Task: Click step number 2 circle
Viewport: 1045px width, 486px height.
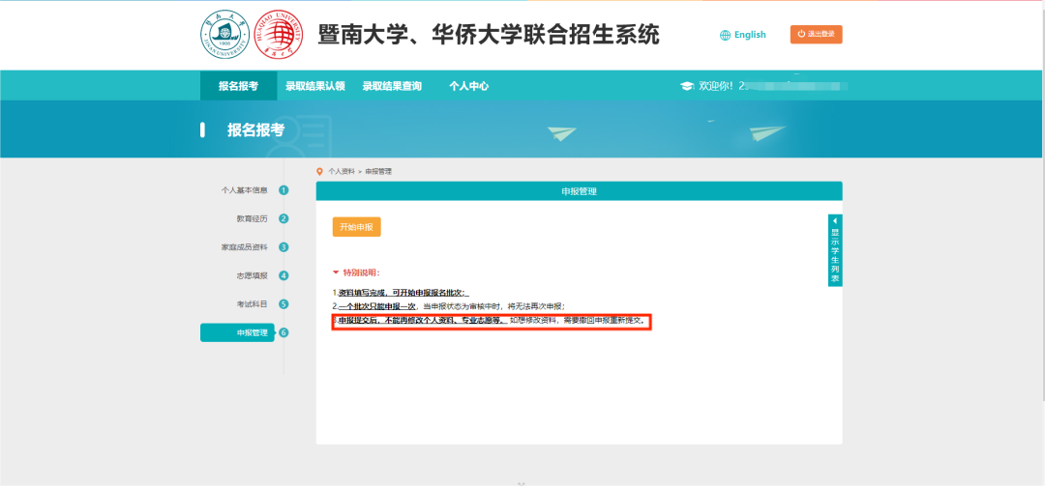Action: tap(284, 218)
